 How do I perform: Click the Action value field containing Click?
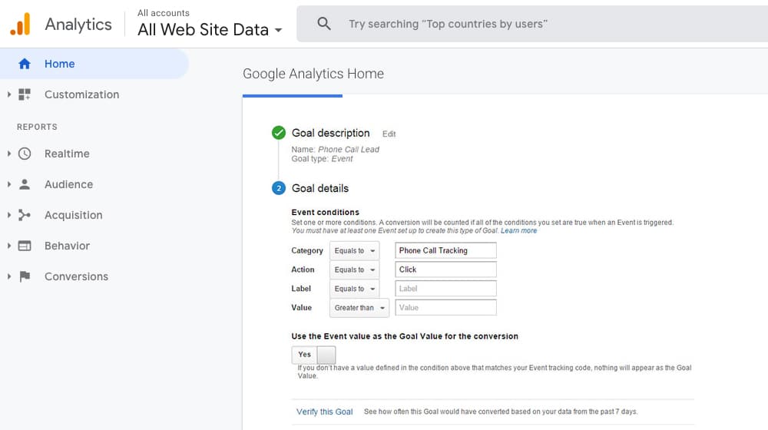click(x=445, y=270)
